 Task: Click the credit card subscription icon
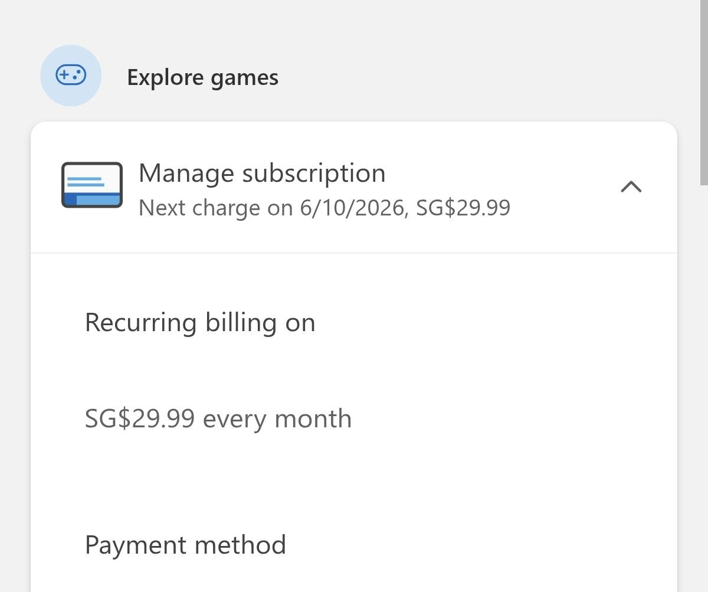(92, 185)
